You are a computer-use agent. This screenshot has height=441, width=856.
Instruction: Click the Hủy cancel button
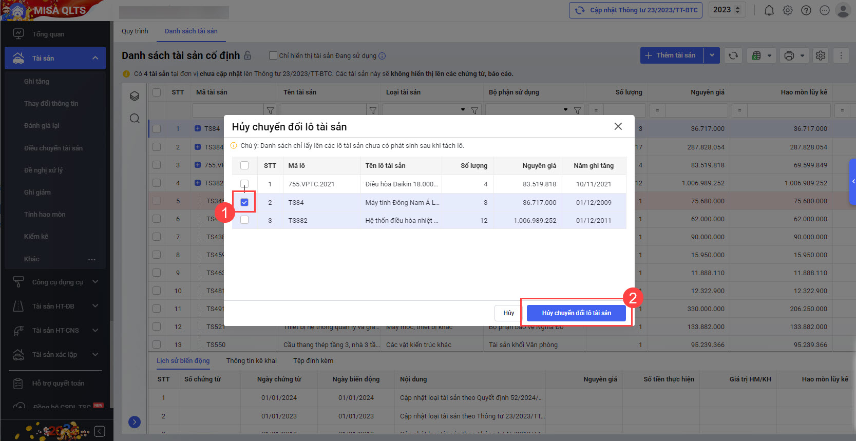click(508, 313)
